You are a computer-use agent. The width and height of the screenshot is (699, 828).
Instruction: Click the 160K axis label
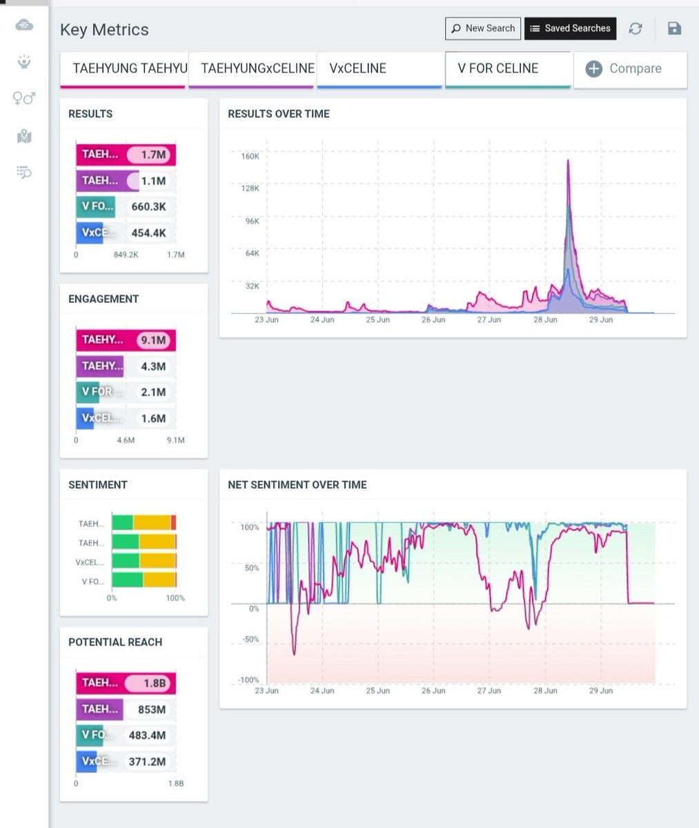tap(250, 157)
